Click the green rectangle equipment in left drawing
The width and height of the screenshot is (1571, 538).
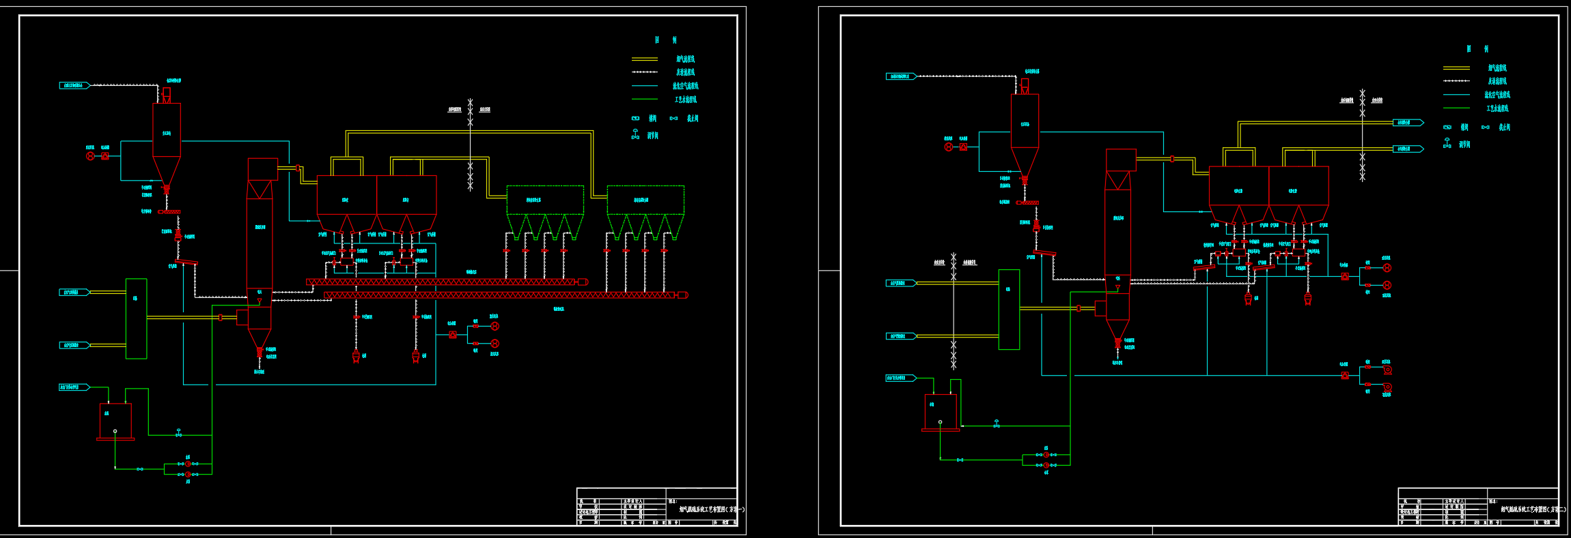136,318
